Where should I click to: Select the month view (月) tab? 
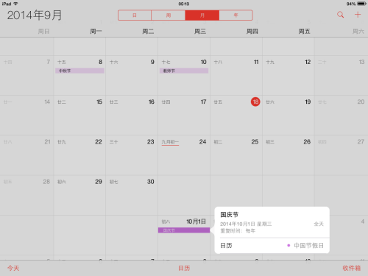[202, 15]
